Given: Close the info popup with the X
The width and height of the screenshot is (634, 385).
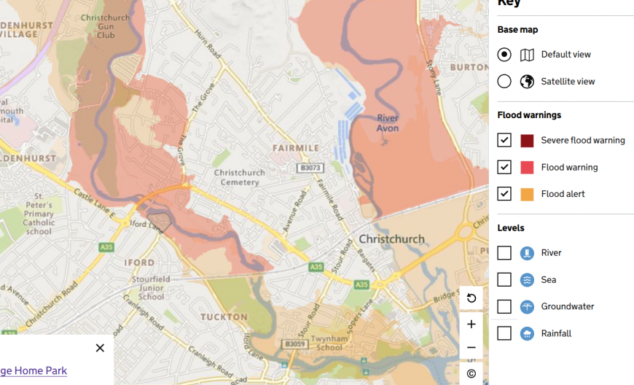Looking at the screenshot, I should [x=100, y=348].
